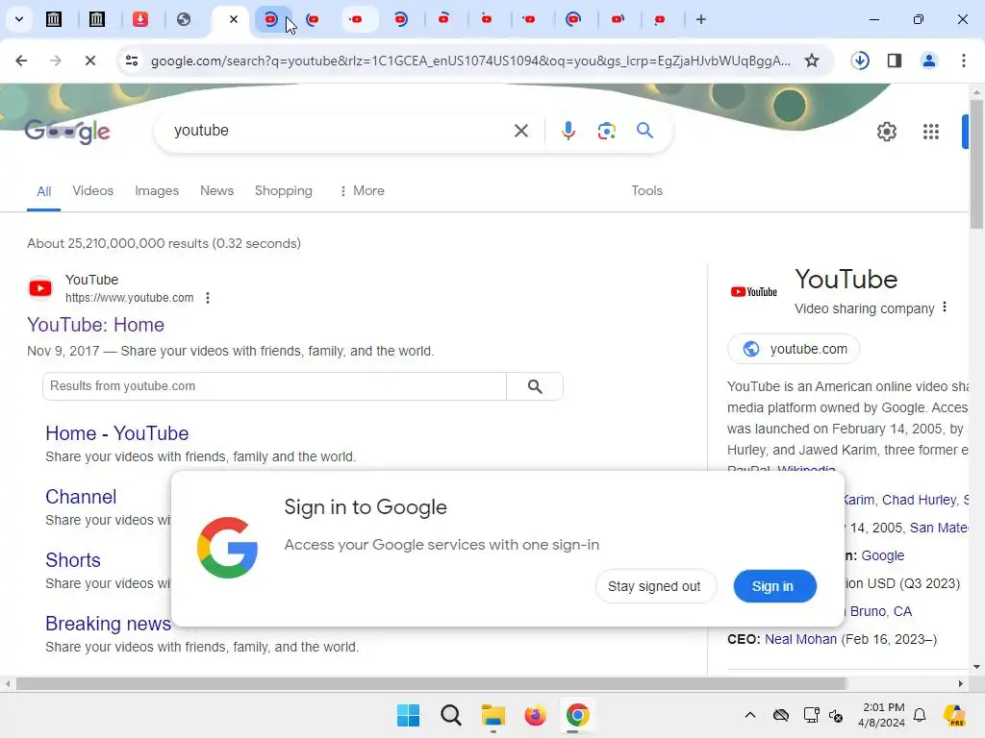The image size is (985, 738).
Task: Open the Chrome three-dot menu
Action: tap(963, 61)
